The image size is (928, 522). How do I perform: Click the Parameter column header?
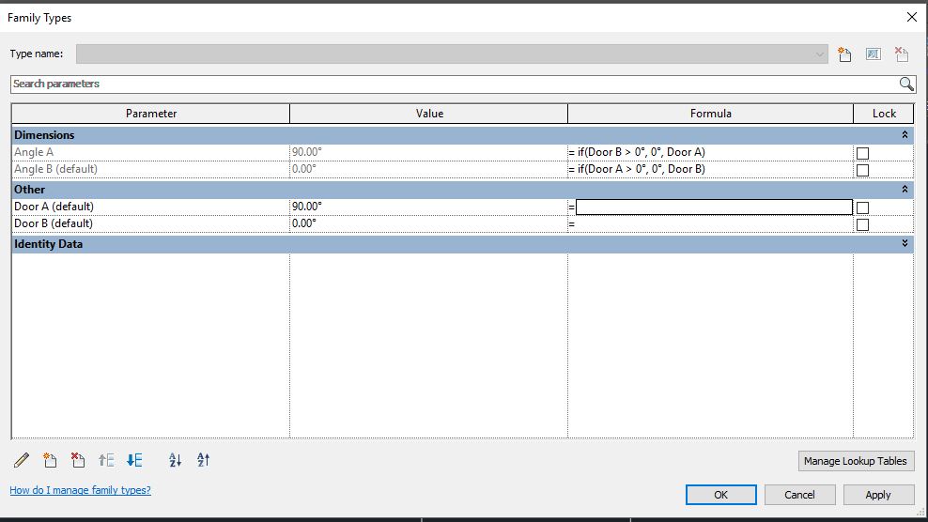tap(151, 114)
